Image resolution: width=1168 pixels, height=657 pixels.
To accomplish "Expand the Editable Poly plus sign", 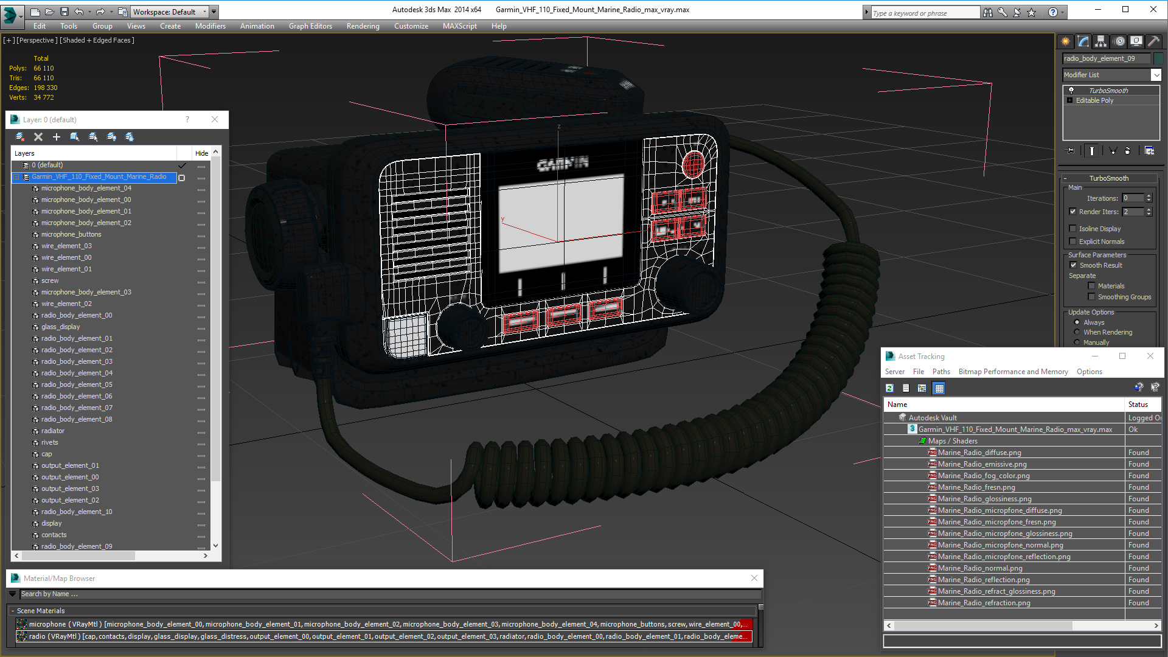I will 1070,100.
